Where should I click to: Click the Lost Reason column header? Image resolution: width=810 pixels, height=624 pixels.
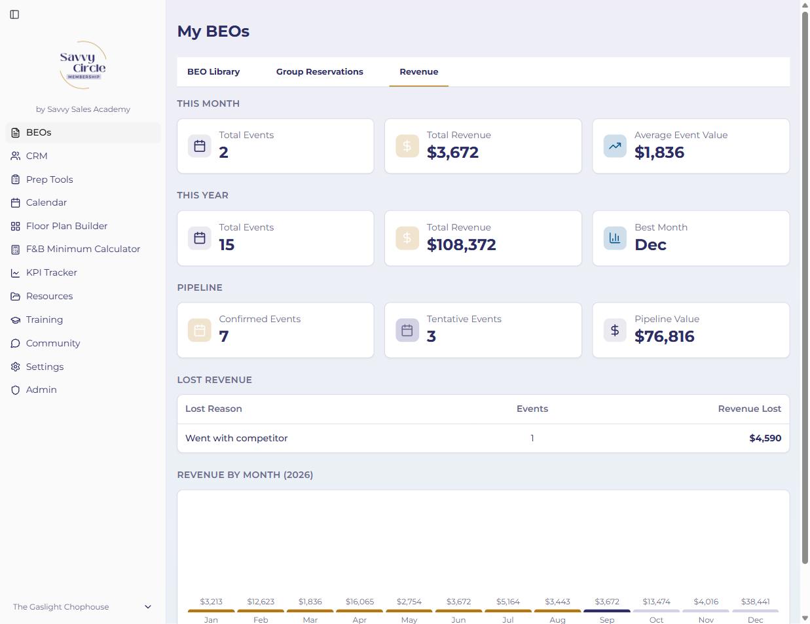point(213,409)
